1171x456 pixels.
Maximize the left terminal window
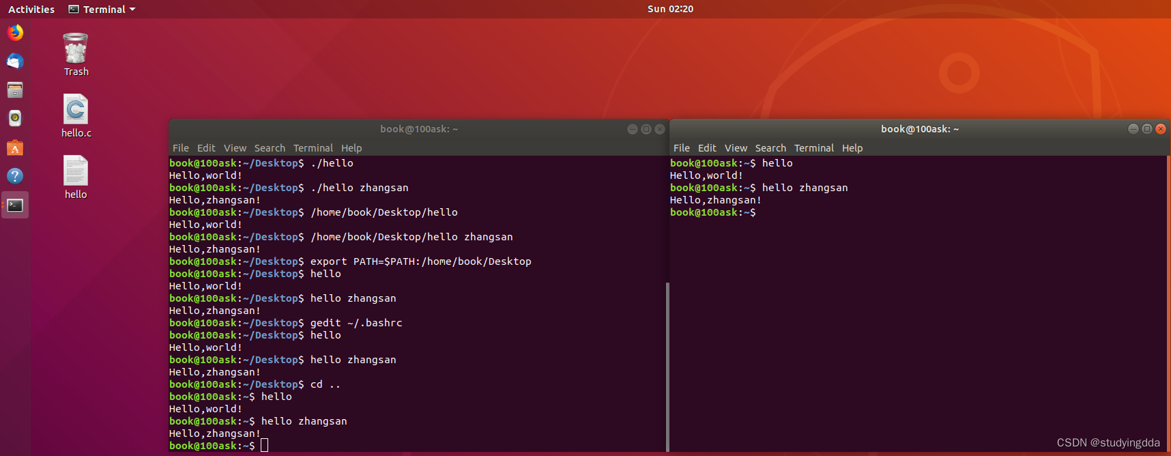[x=646, y=129]
